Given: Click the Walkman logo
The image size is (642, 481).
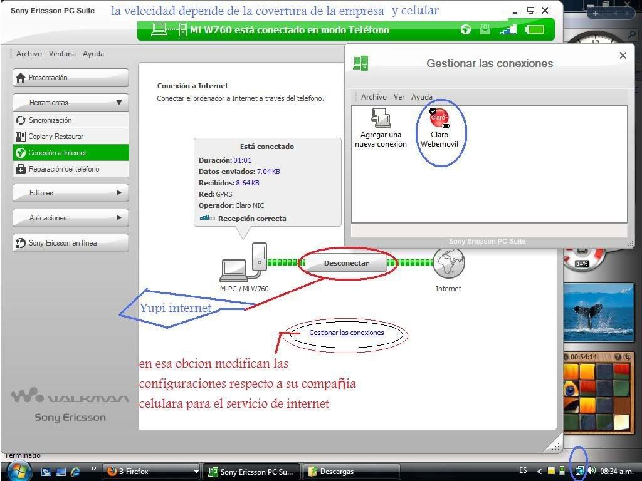Looking at the screenshot, I should (x=70, y=396).
